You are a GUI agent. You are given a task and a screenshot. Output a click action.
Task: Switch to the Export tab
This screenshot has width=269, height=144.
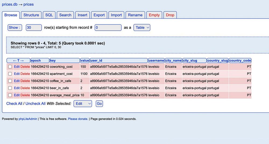[x=99, y=15]
